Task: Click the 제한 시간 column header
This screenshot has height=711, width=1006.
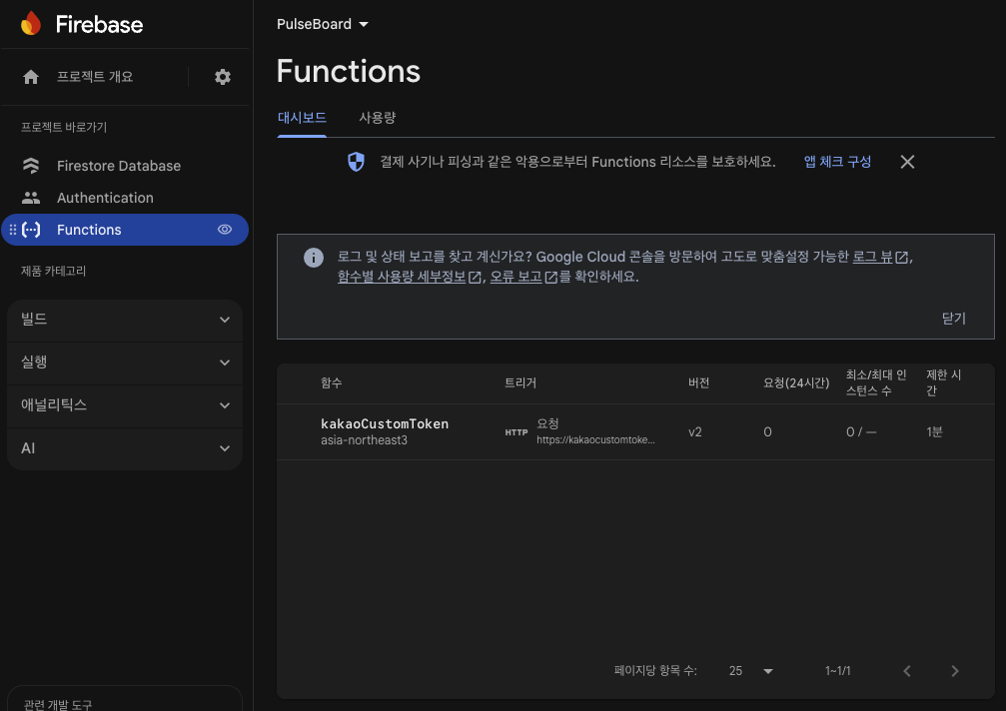Action: tap(944, 382)
